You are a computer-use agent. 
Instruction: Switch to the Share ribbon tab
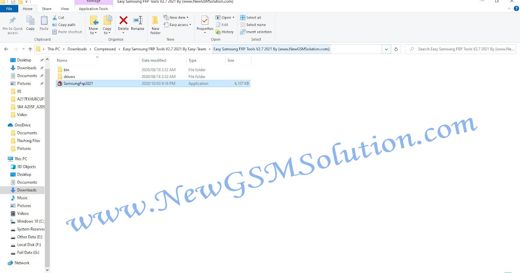click(46, 9)
